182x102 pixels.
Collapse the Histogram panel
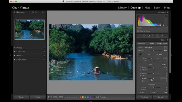pyautogui.click(x=167, y=12)
